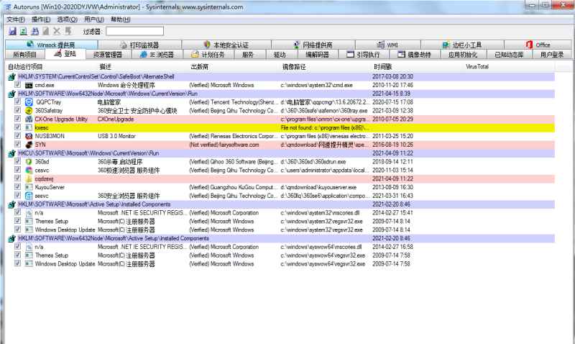The image size is (575, 344).
Task: Click the cmd.exe console icon
Action: point(29,85)
